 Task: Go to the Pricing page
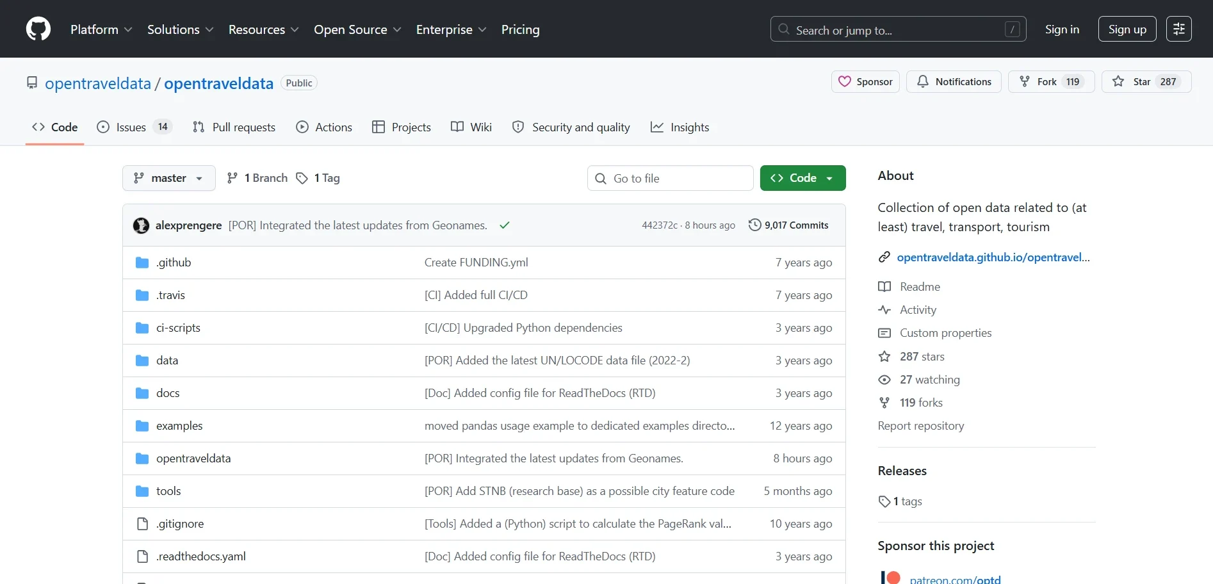520,29
